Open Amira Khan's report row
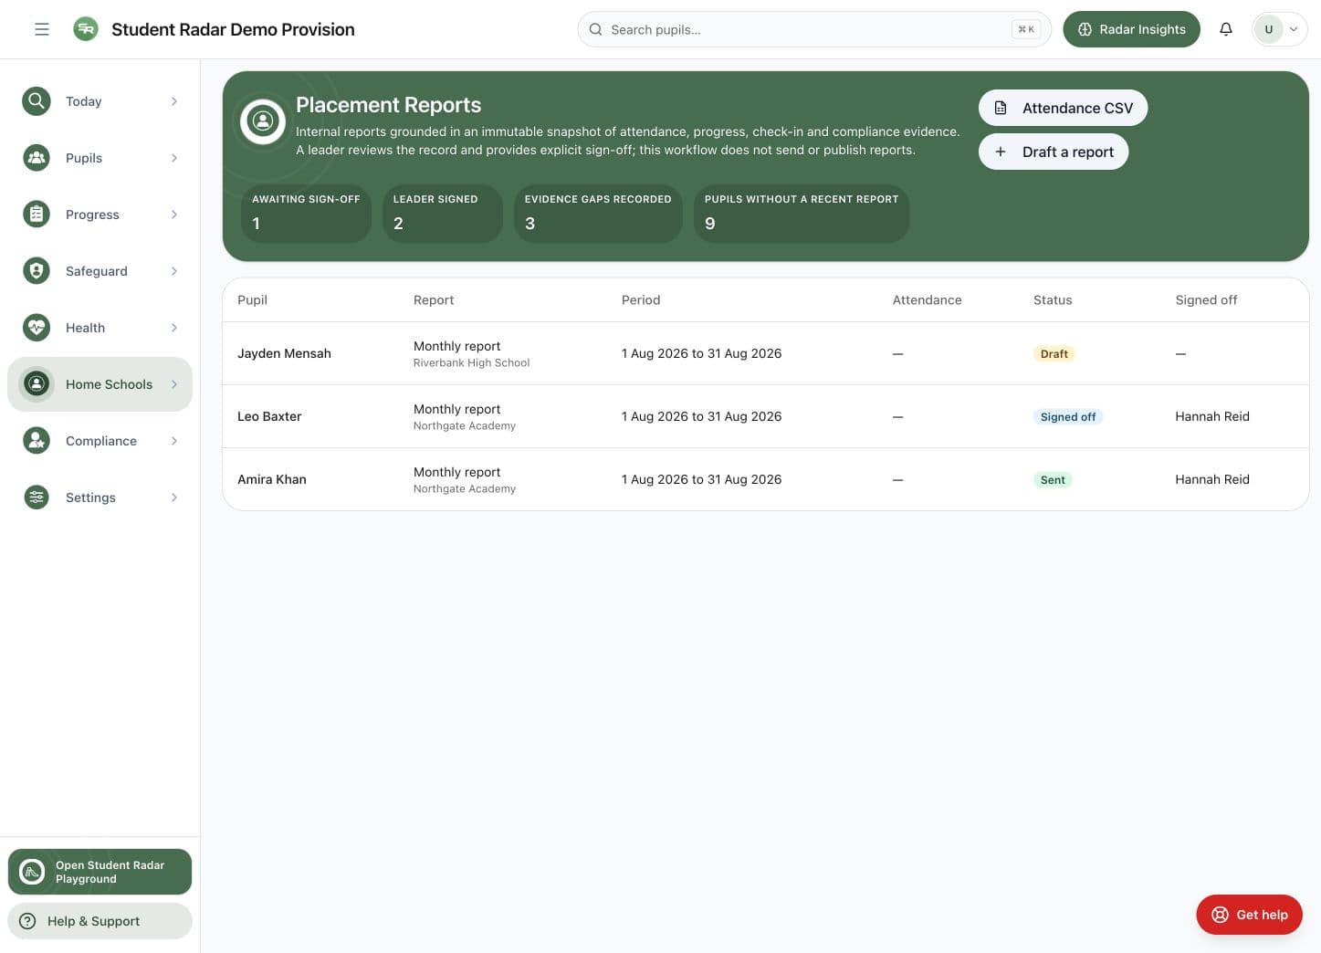The height and width of the screenshot is (953, 1321). tap(765, 479)
